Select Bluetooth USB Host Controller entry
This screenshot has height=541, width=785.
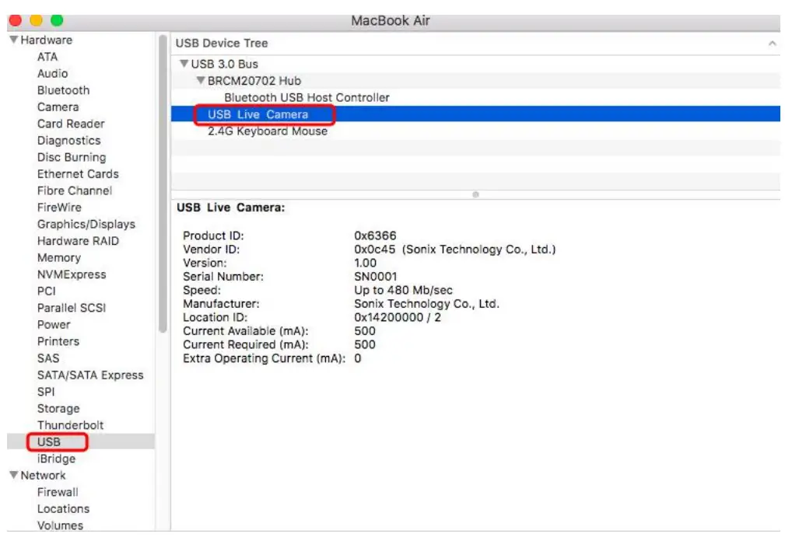(307, 97)
